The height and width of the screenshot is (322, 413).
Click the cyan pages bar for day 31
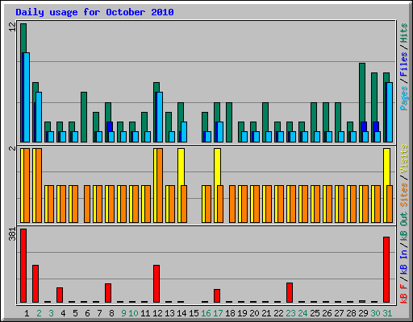(x=390, y=112)
